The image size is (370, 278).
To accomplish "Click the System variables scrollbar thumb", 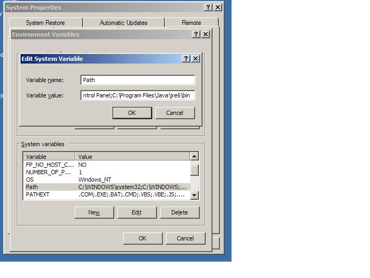I will 195,170.
